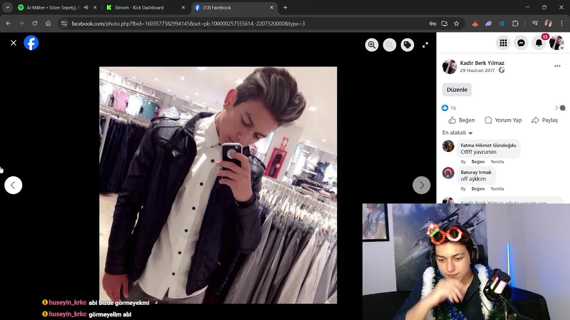Image resolution: width=570 pixels, height=320 pixels.
Task: Click the post author's avatar
Action: 450,67
